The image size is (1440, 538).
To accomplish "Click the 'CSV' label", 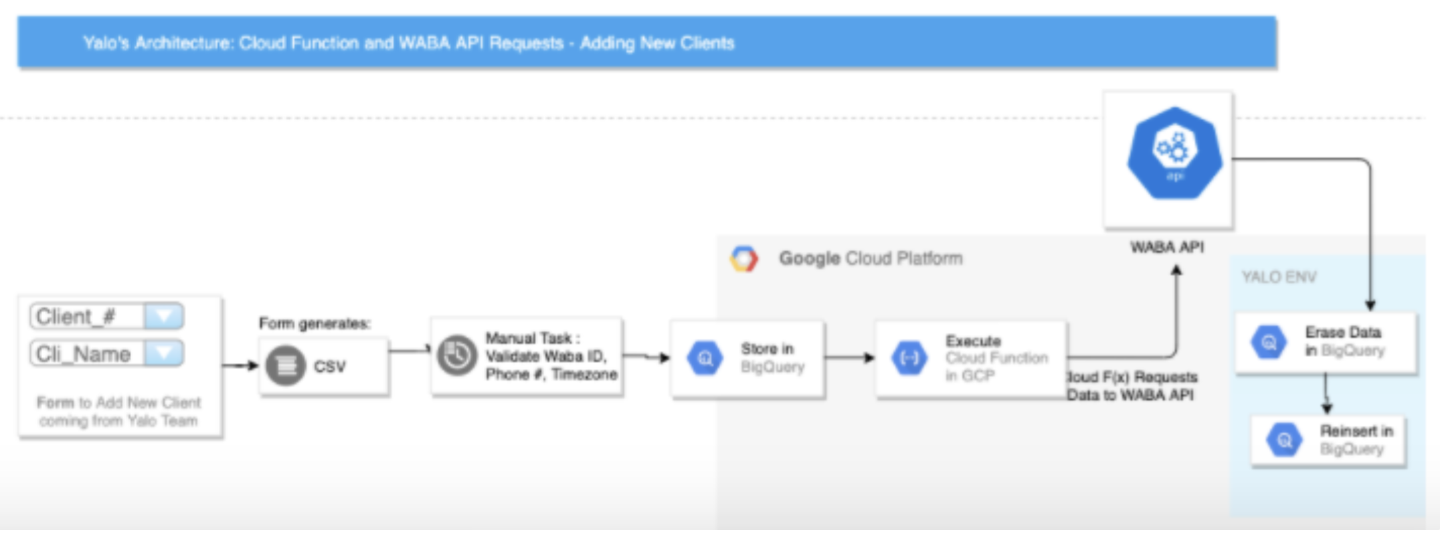I will [x=330, y=367].
